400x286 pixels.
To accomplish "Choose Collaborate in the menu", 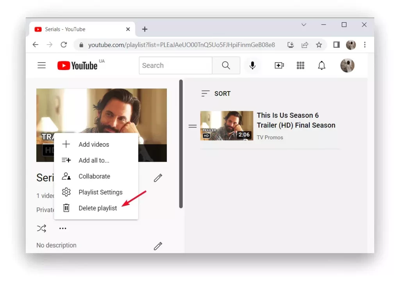I will [x=96, y=176].
